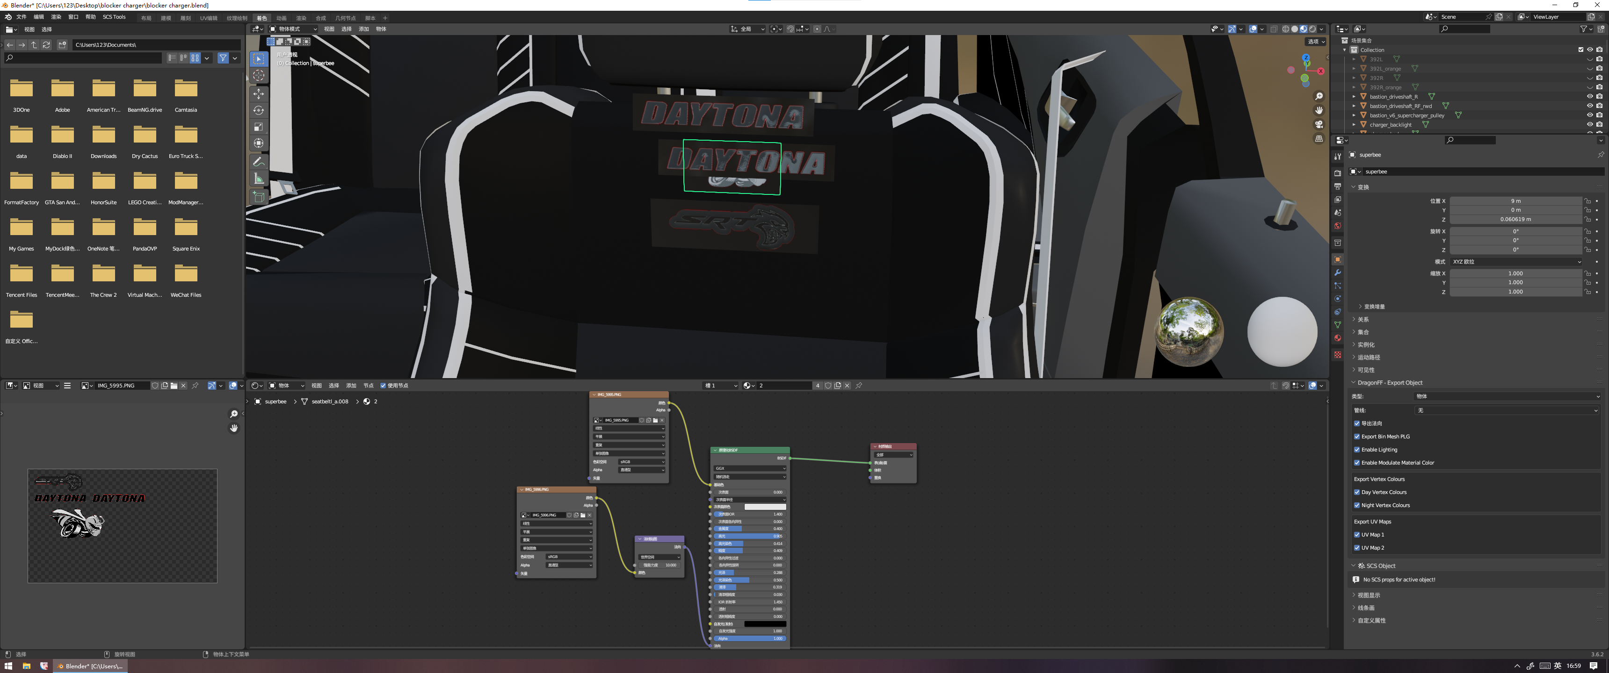
Task: Open the 编辑 menu
Action: [x=39, y=17]
